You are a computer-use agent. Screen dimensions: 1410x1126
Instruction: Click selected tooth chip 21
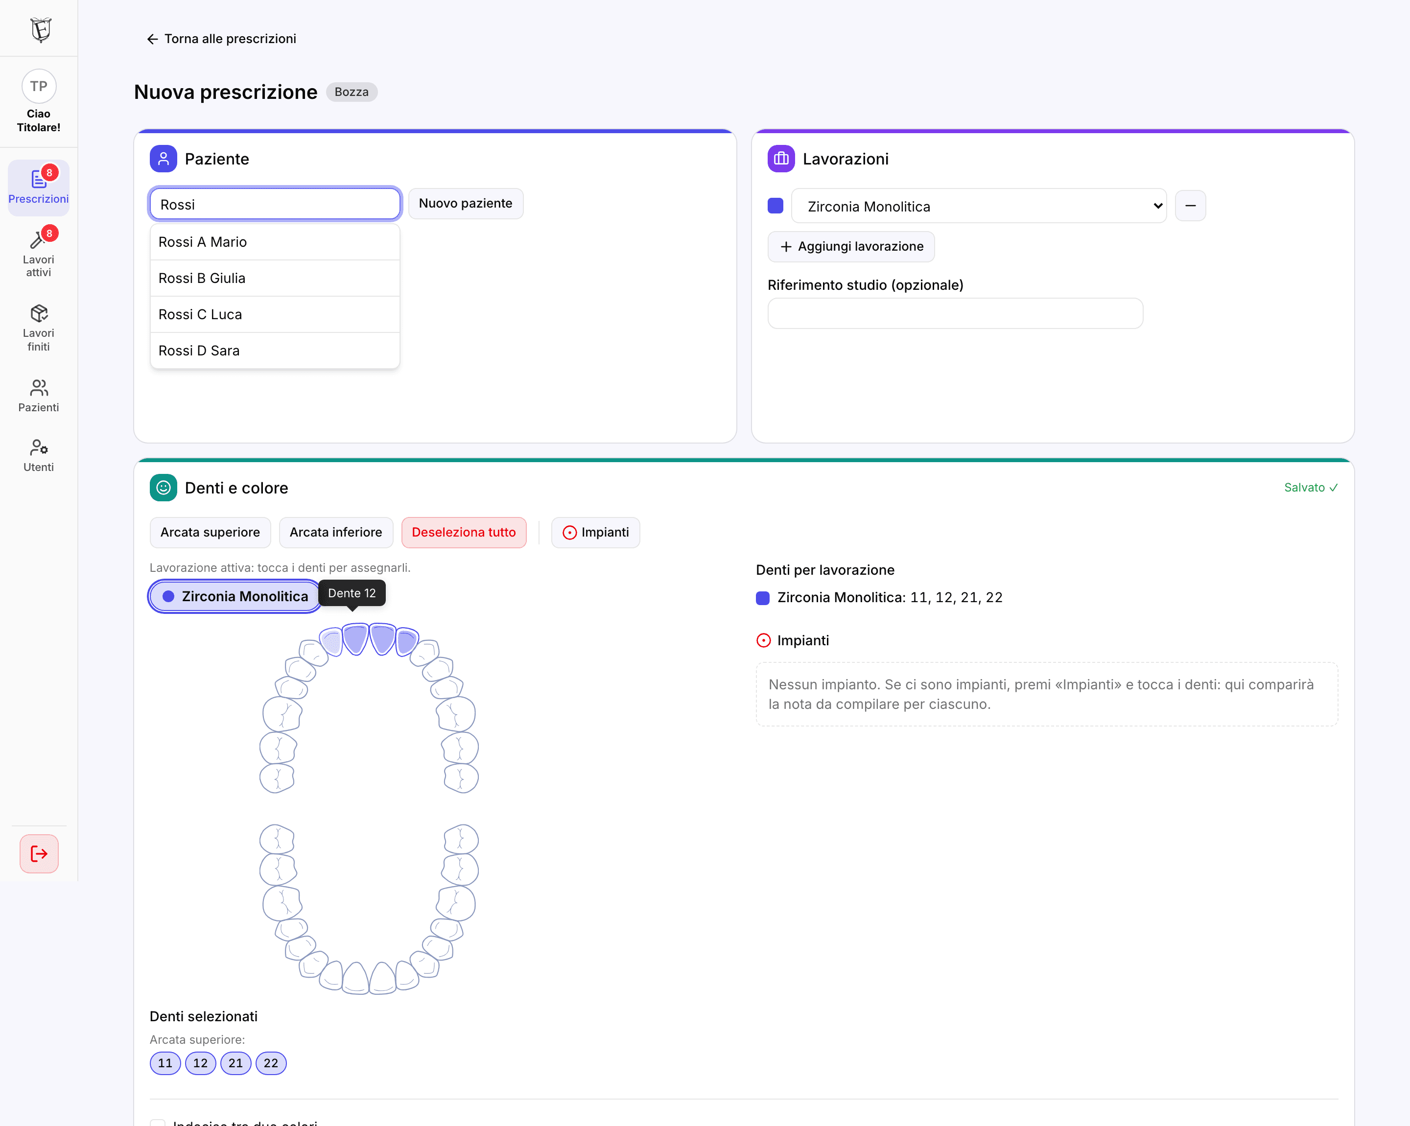(235, 1063)
